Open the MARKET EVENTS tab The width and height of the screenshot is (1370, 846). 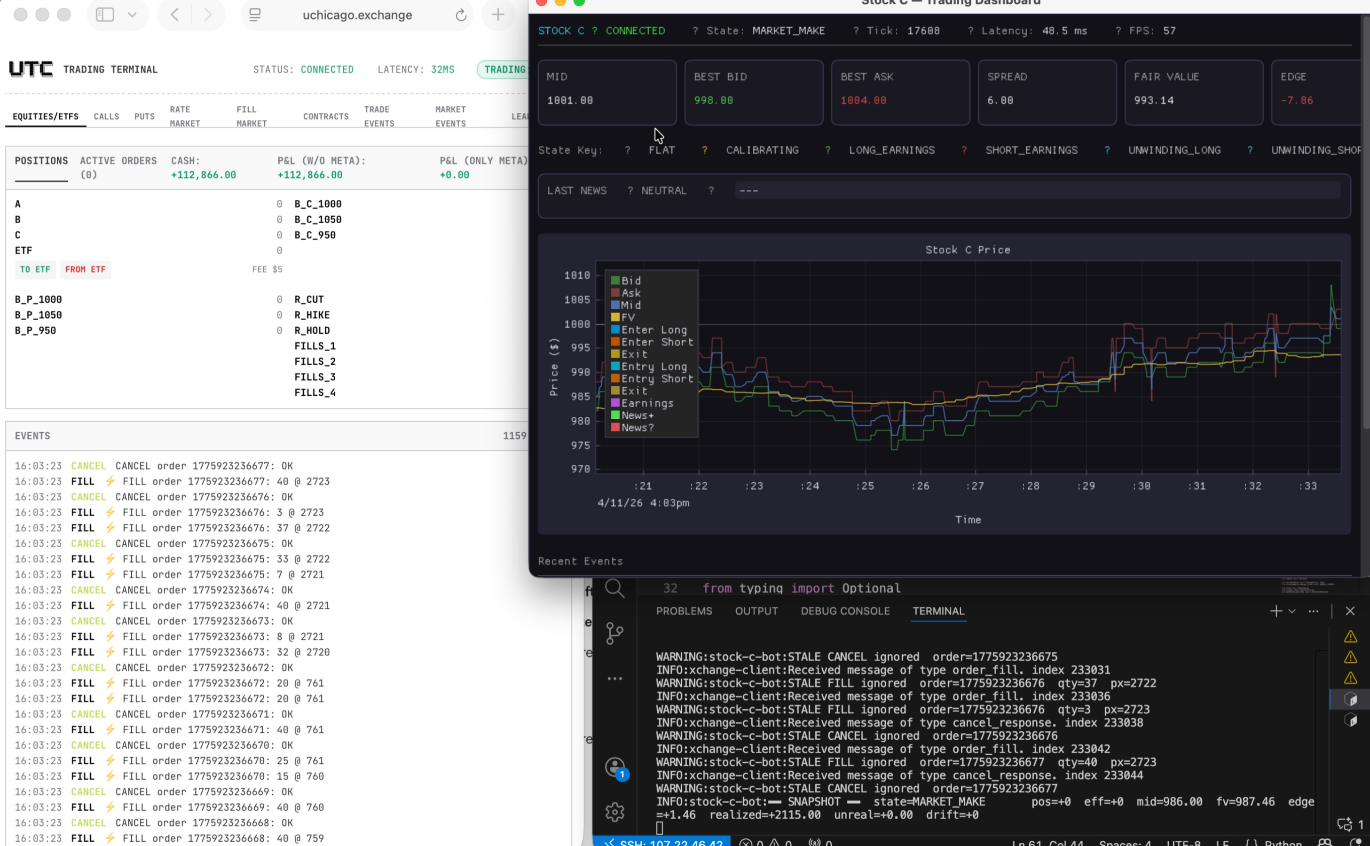click(x=451, y=117)
